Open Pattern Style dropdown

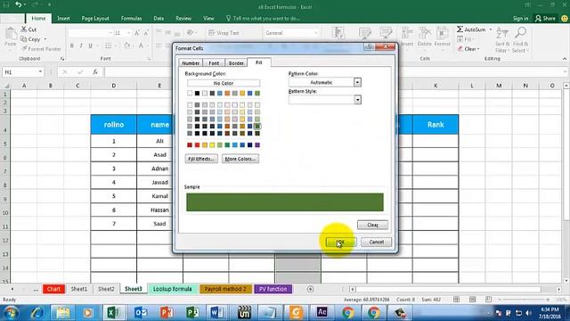[x=357, y=100]
